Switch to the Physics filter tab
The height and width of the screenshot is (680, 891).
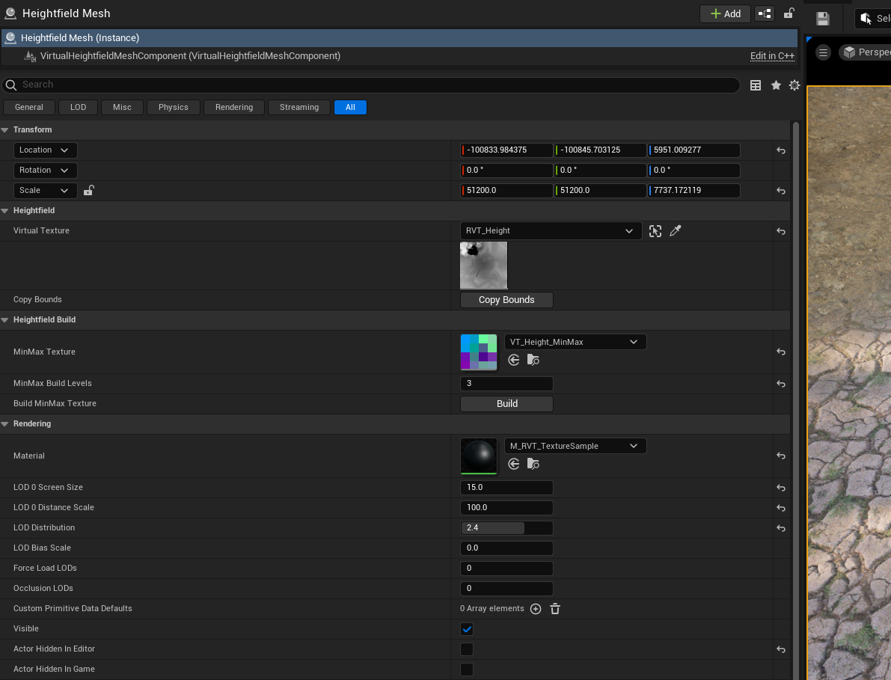pyautogui.click(x=173, y=107)
